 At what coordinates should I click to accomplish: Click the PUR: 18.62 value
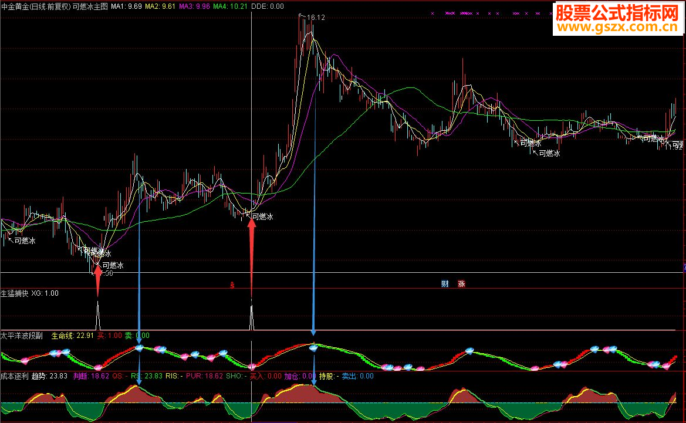point(204,376)
